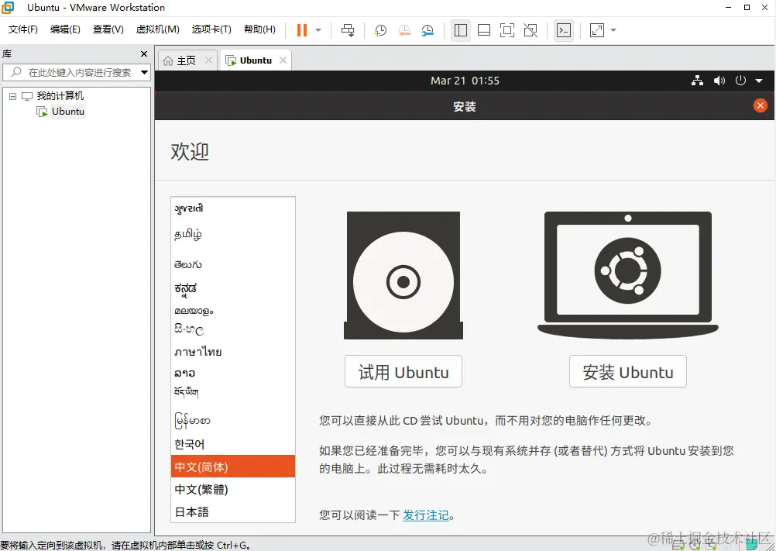Image resolution: width=776 pixels, height=551 pixels.
Task: Take a snapshot of the virtual machine
Action: [380, 30]
